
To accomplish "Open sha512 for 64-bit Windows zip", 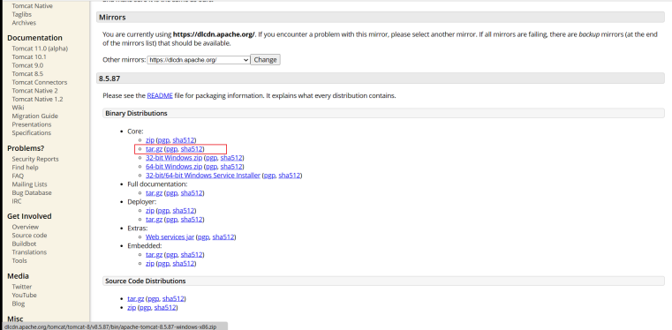I will tap(231, 167).
